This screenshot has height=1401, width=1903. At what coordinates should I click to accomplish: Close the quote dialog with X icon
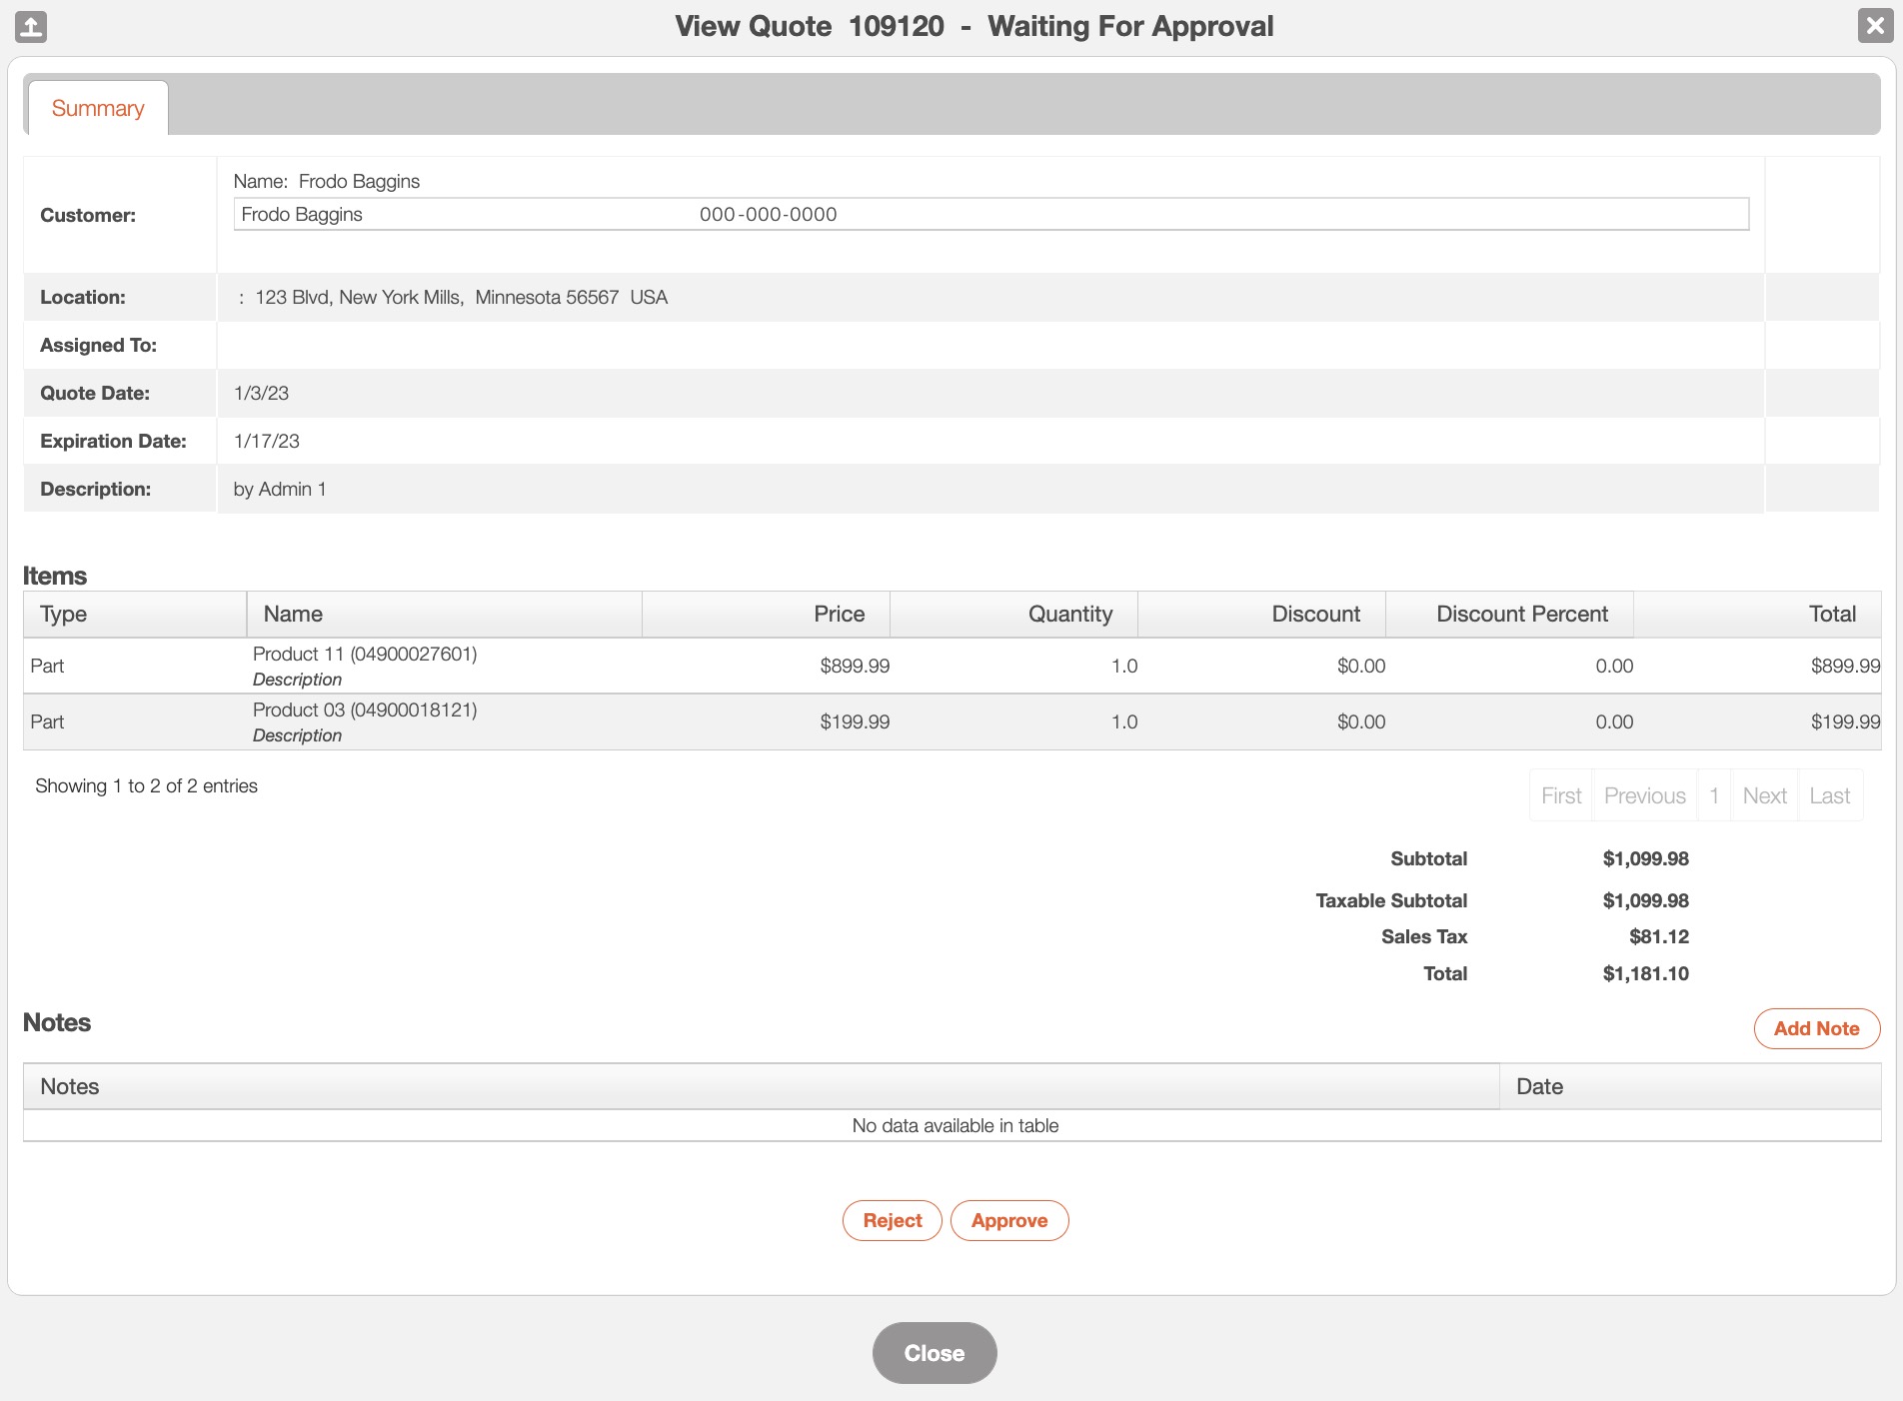click(x=1875, y=26)
